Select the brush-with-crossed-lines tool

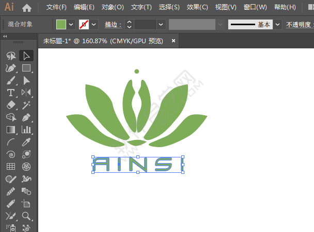coord(11,216)
